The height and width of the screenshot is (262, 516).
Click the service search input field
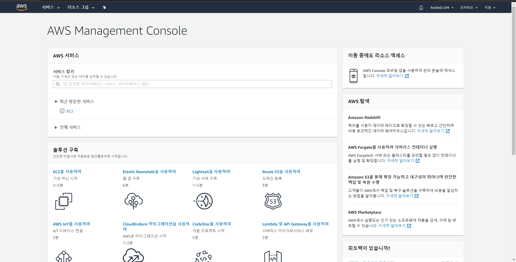click(x=192, y=84)
